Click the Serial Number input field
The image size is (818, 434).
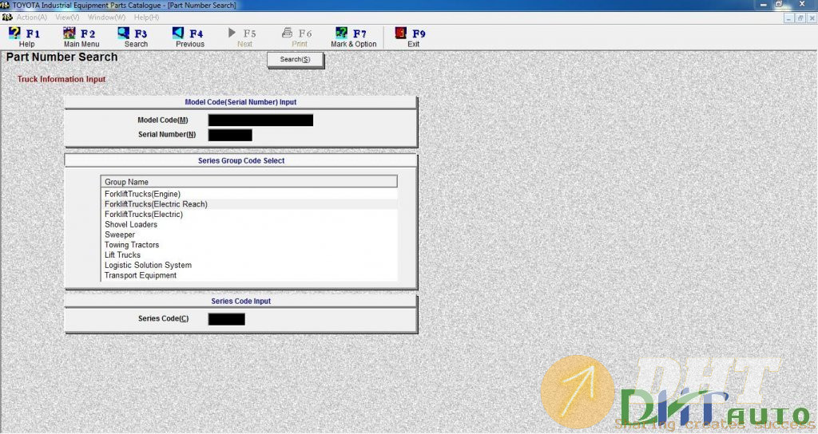(x=230, y=135)
